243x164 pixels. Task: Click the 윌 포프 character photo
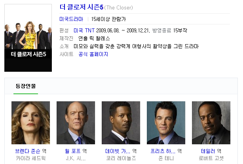[x=76, y=123]
